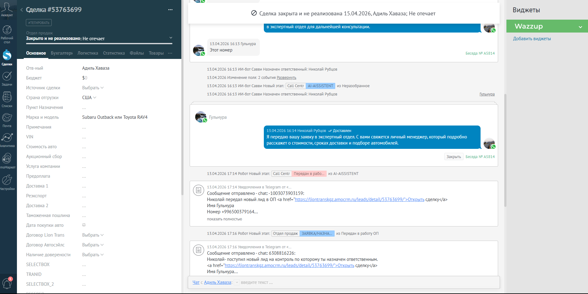588x294 pixels.
Task: Open lower Беседа № A5814 link near Закрыть
Action: coord(480,157)
